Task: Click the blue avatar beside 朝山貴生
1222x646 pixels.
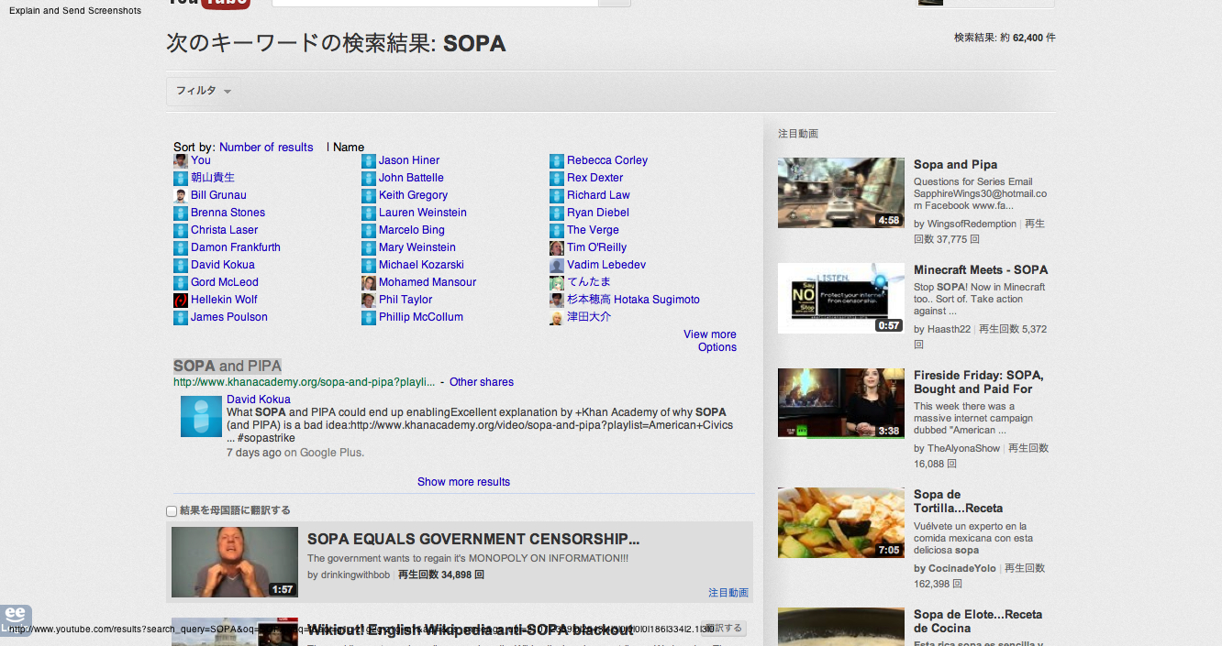Action: 181,178
